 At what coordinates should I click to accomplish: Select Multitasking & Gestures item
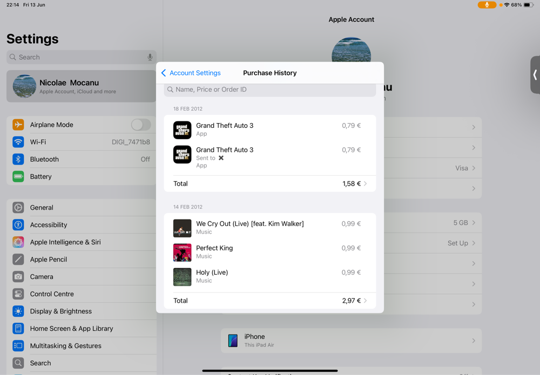click(x=65, y=346)
